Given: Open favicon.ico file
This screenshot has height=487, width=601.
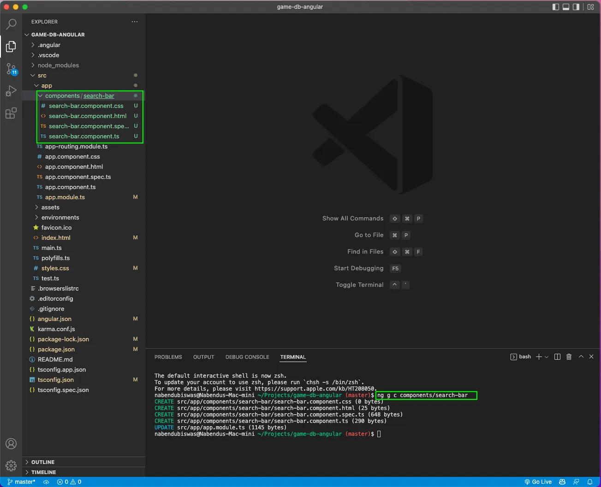Looking at the screenshot, I should click(83, 227).
